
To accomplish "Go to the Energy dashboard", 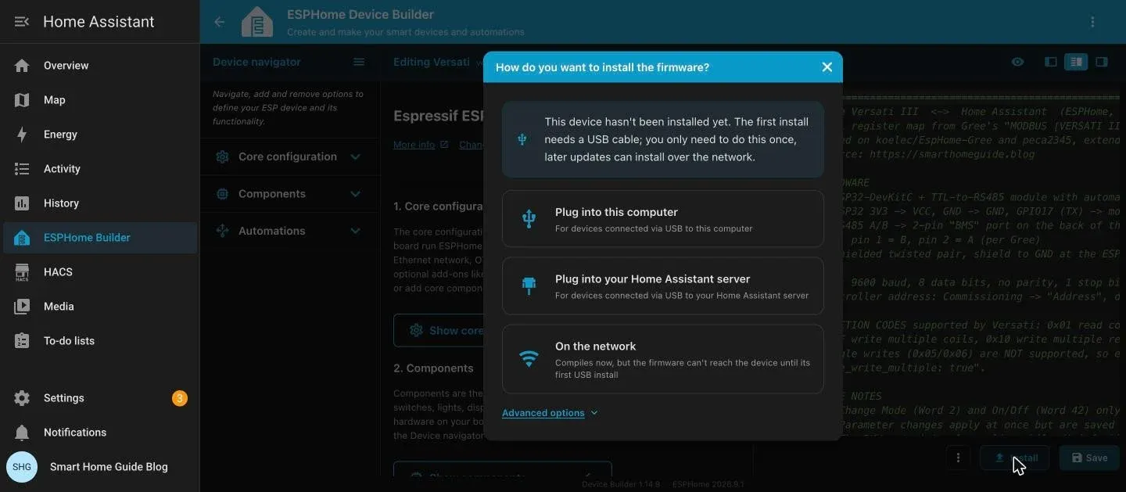I will (100, 135).
